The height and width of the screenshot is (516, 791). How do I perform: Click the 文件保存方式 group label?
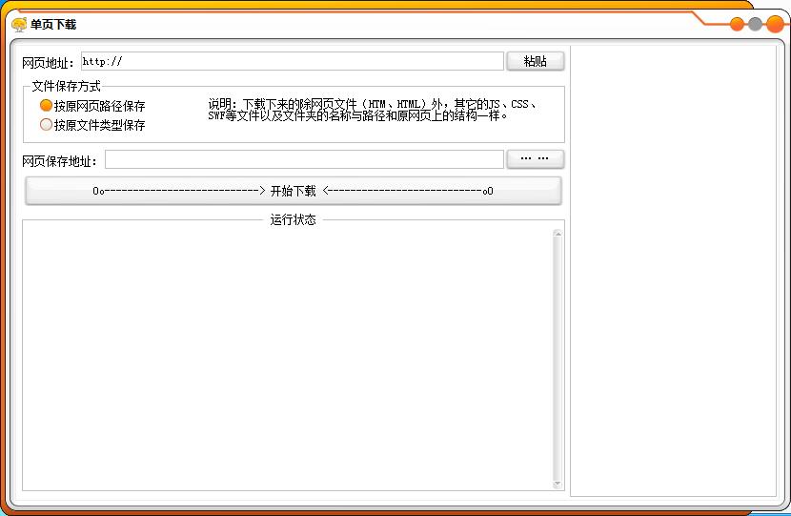click(66, 87)
